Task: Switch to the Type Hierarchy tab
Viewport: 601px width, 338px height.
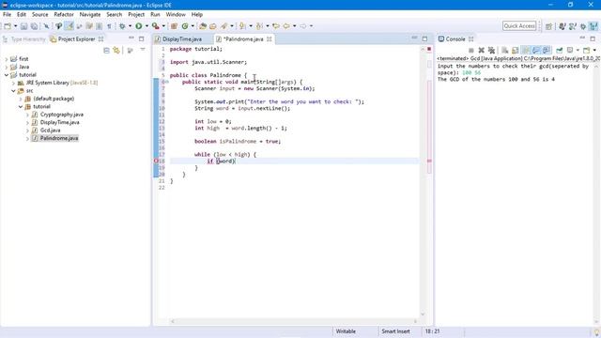Action: (24, 39)
